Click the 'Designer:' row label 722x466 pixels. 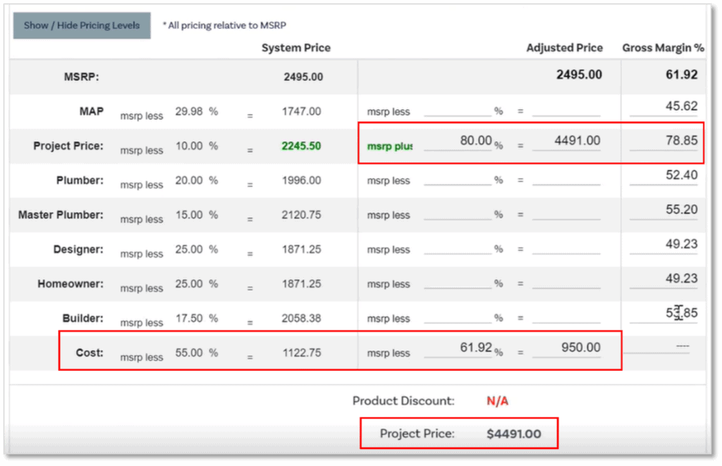coord(78,250)
